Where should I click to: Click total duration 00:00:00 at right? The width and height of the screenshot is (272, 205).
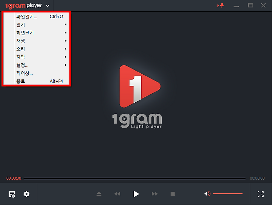click(x=257, y=178)
